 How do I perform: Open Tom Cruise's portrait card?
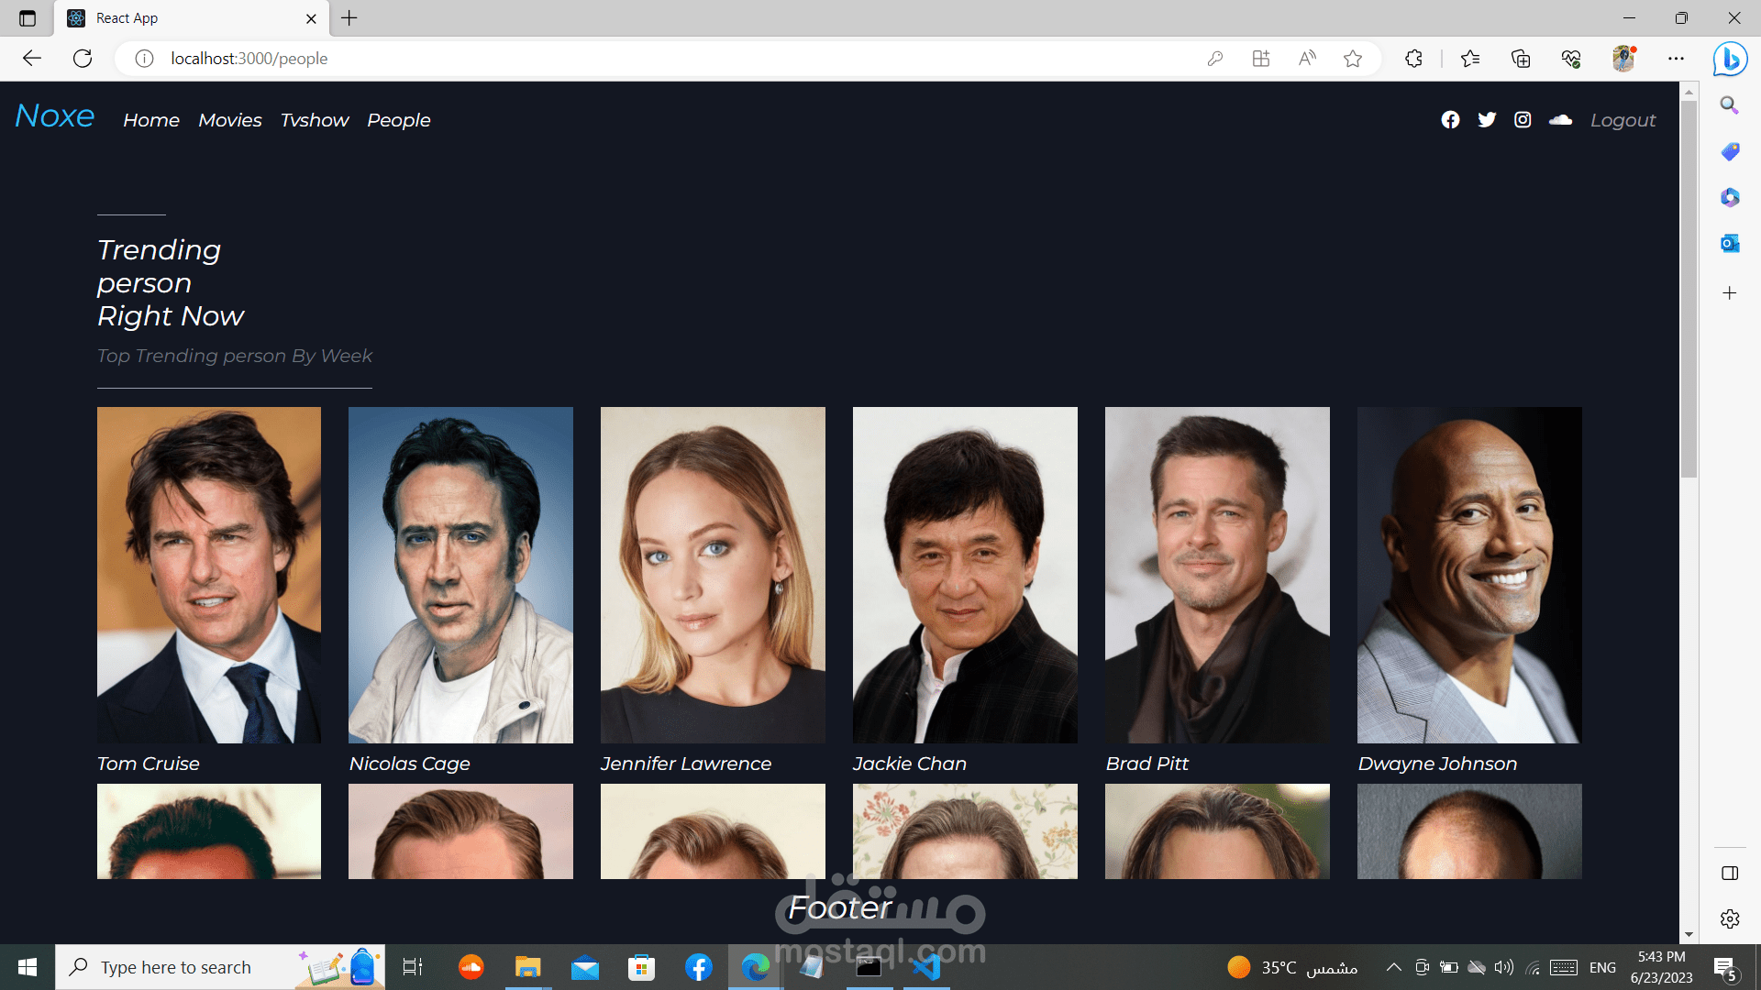(x=209, y=575)
